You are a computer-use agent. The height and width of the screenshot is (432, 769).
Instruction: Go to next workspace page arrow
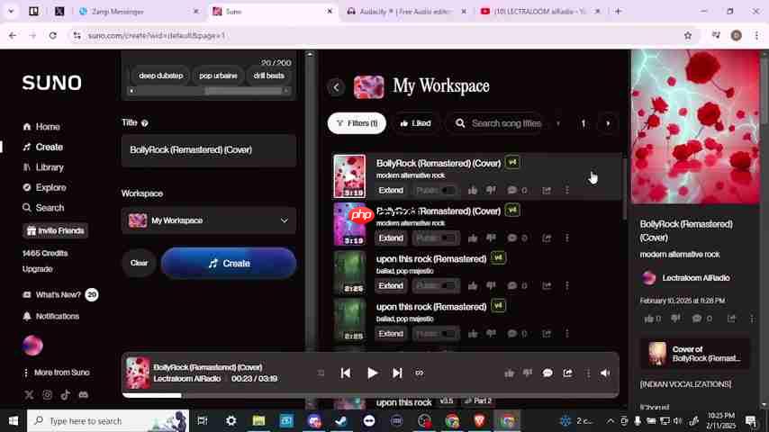[x=608, y=123]
